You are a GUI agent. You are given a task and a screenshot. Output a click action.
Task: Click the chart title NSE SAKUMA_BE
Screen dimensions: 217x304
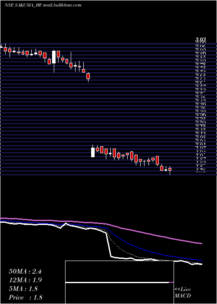23,5
